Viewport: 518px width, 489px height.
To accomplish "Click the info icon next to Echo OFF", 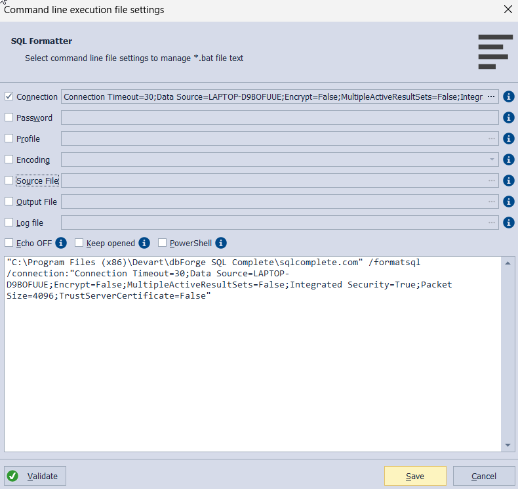I will (x=61, y=243).
